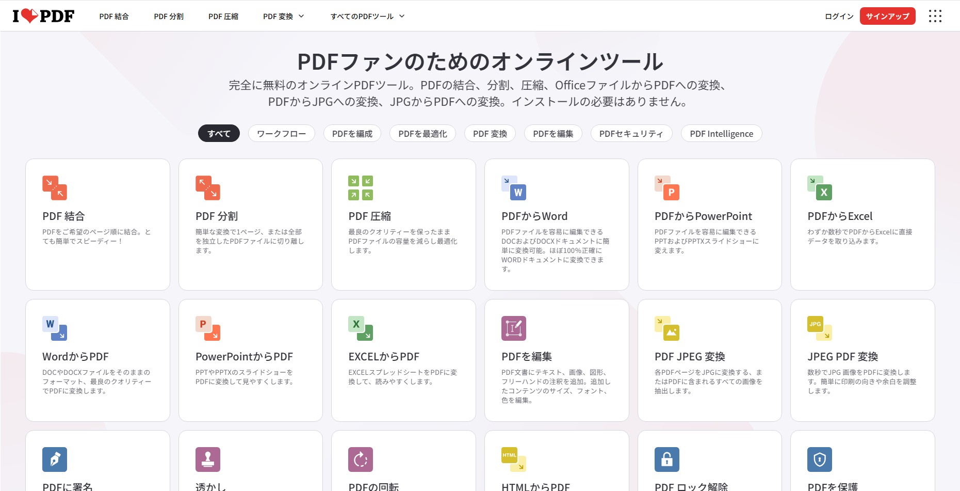Click the main heading PDFファンのためのオンラインツール

tap(480, 61)
